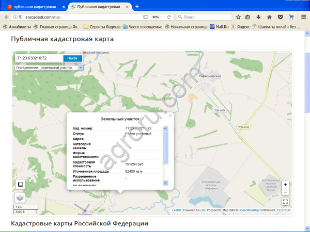Bookmark this page with the star icon
The height and width of the screenshot is (232, 310).
tap(238, 17)
